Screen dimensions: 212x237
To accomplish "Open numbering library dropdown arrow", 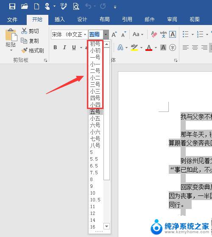I will click(207, 35).
